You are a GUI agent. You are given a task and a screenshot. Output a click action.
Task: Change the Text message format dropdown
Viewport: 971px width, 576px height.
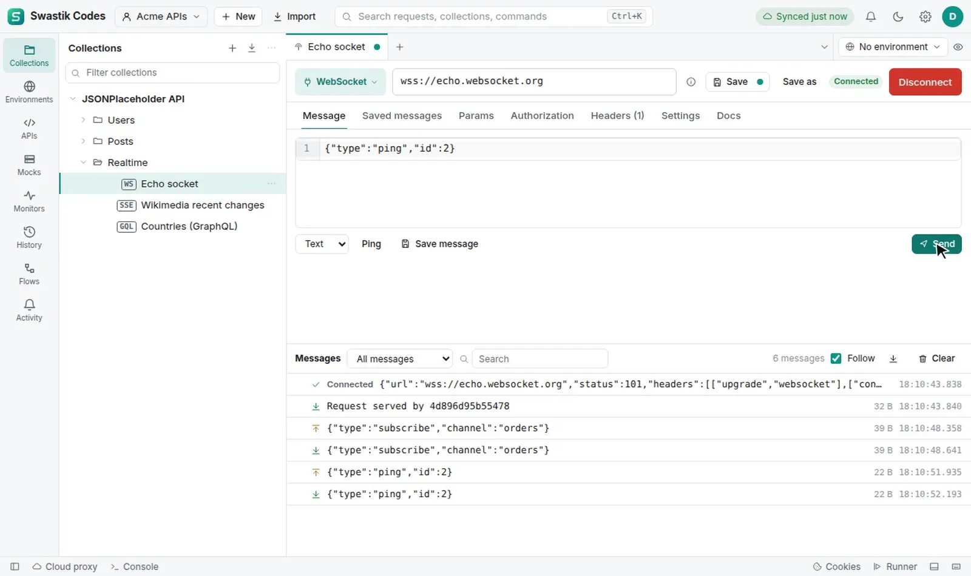click(322, 244)
